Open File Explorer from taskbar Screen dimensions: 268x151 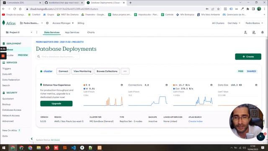(39, 148)
